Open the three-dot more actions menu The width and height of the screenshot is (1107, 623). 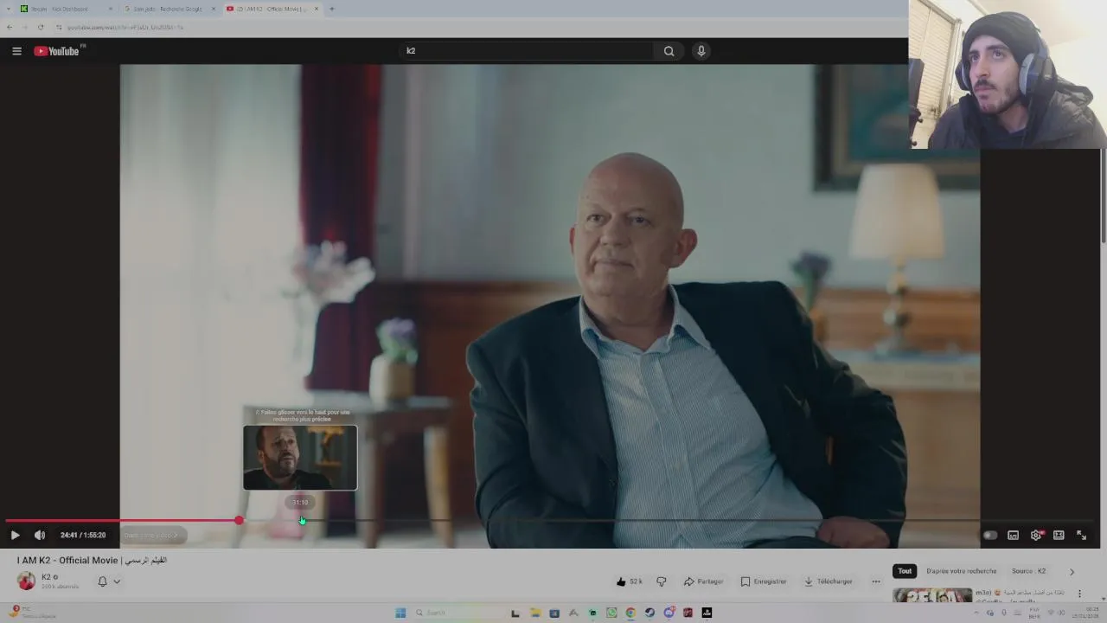(x=876, y=581)
